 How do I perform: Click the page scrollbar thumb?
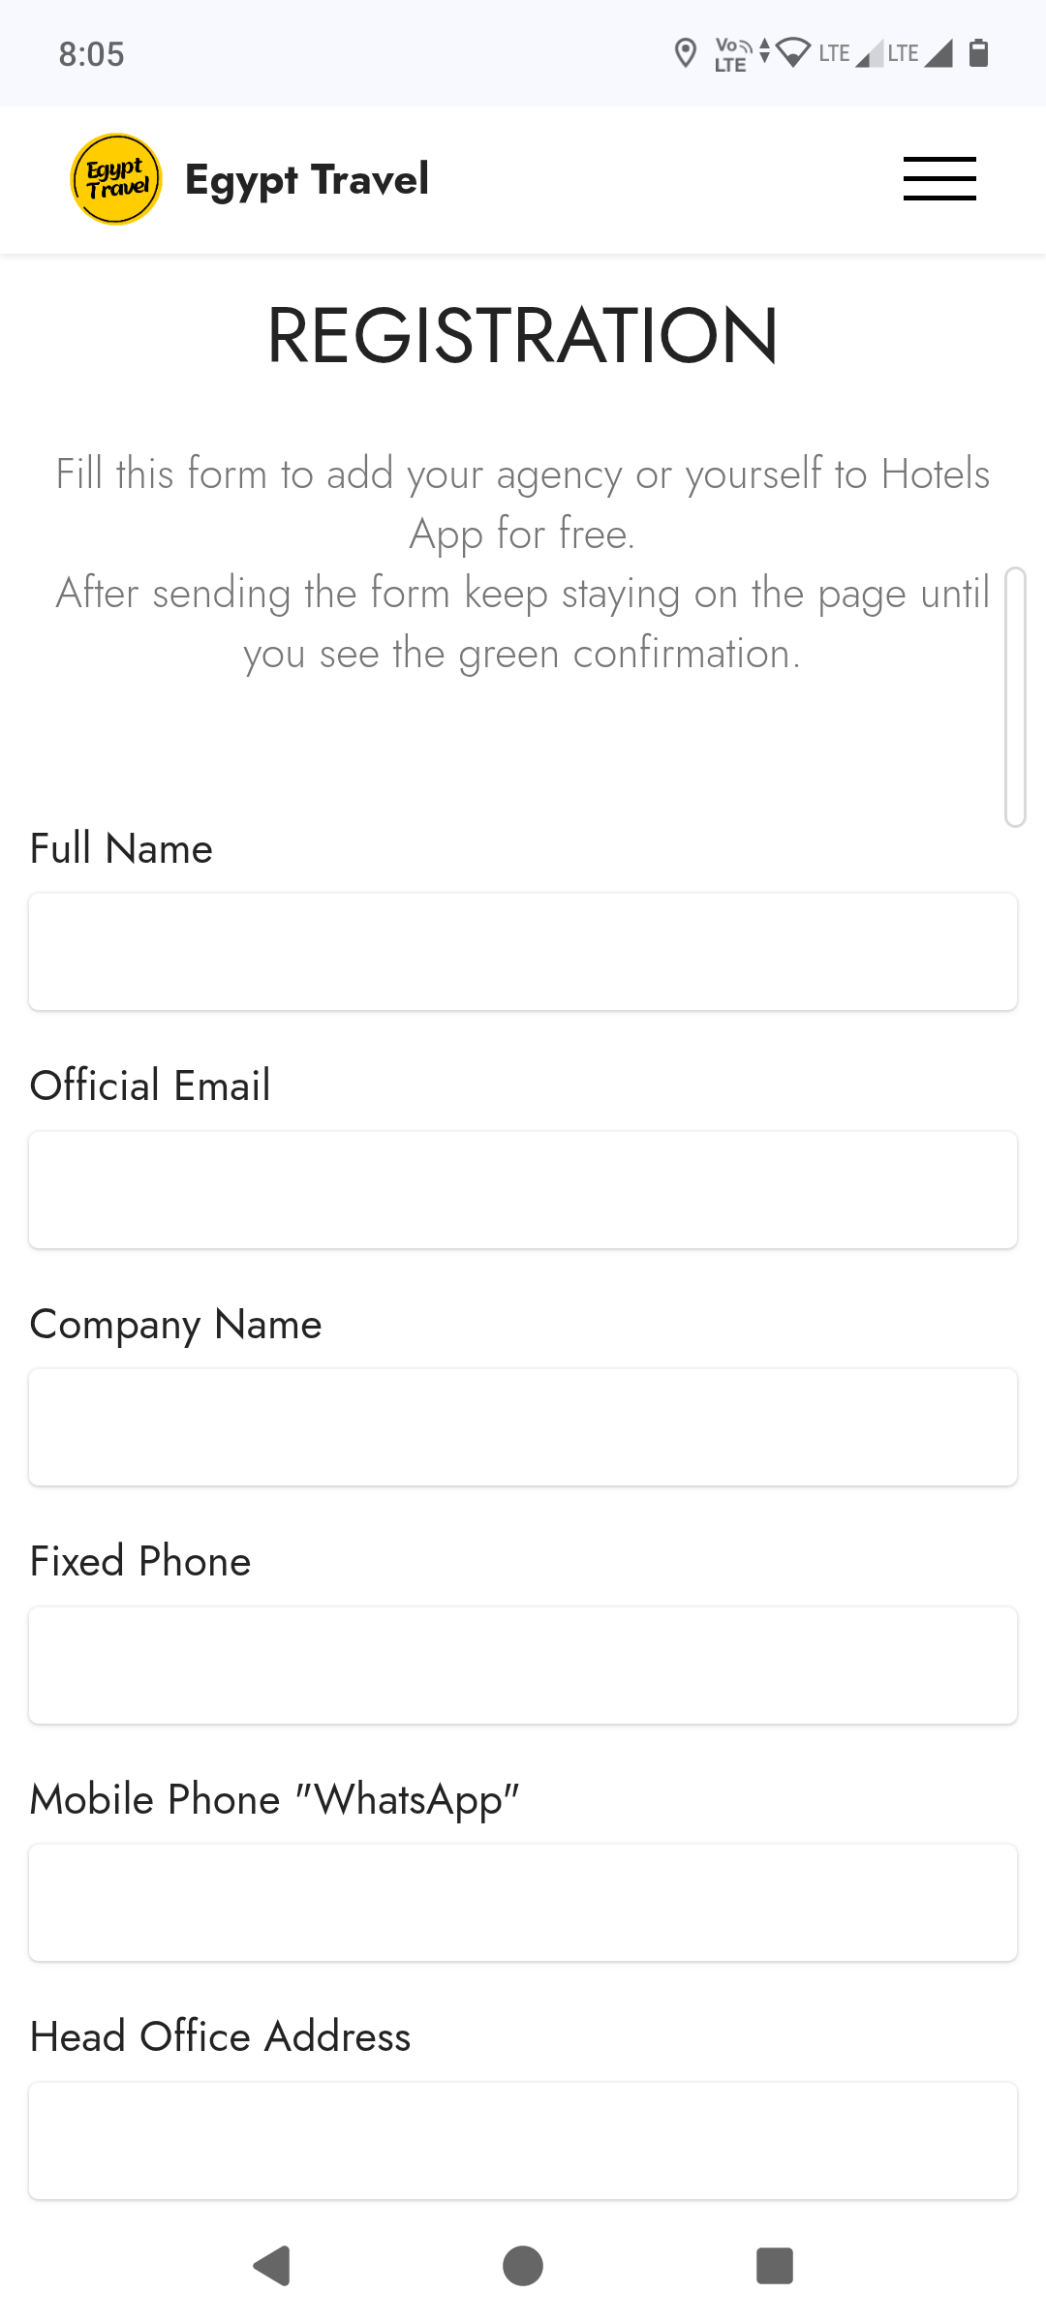pyautogui.click(x=1015, y=697)
